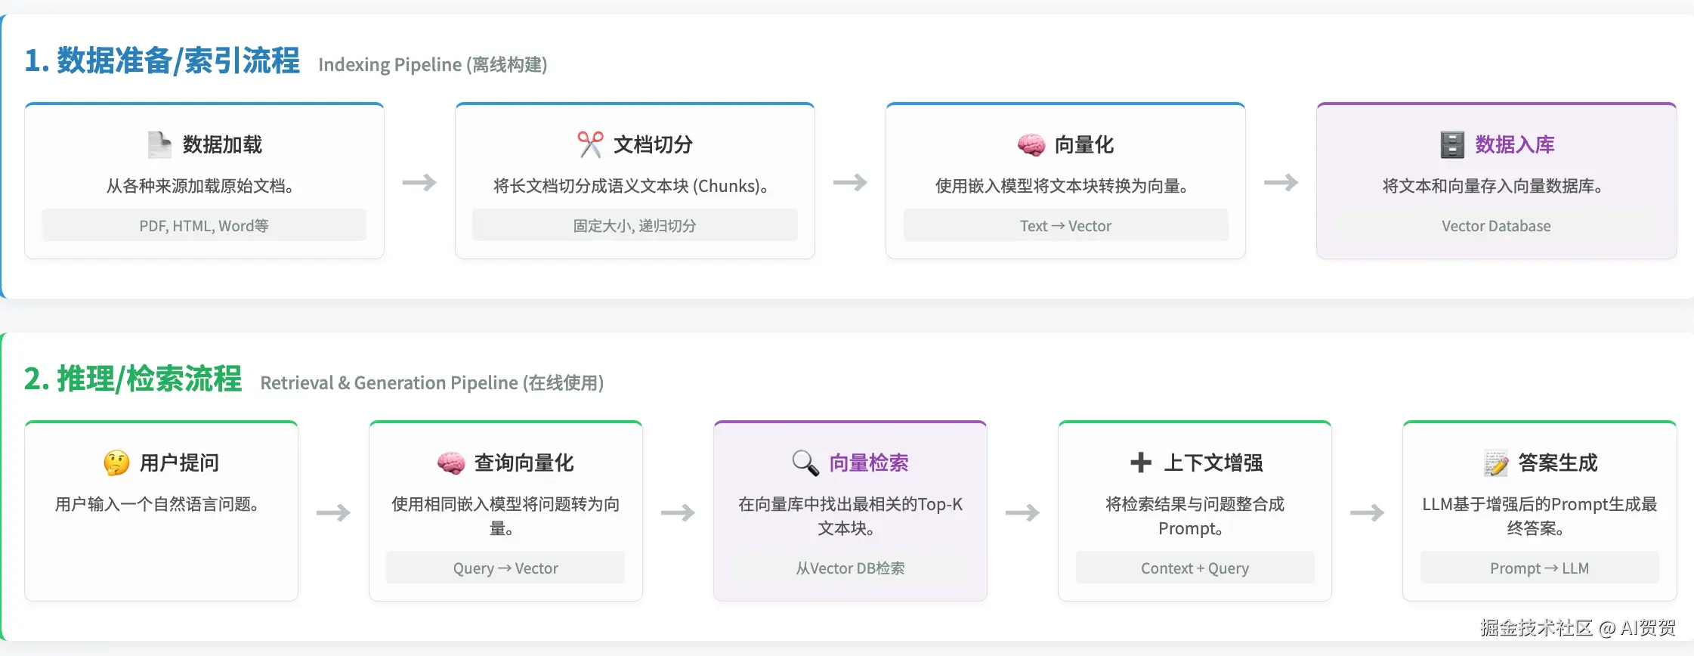The image size is (1694, 656).
Task: Click the heading '1. 数据准备/索引流程'
Action: click(x=162, y=60)
